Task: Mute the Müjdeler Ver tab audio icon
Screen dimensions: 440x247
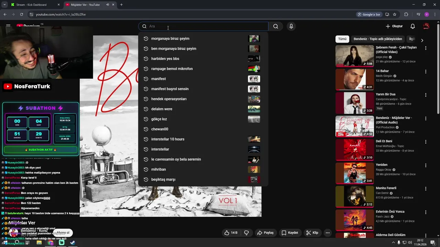Action: click(x=108, y=5)
